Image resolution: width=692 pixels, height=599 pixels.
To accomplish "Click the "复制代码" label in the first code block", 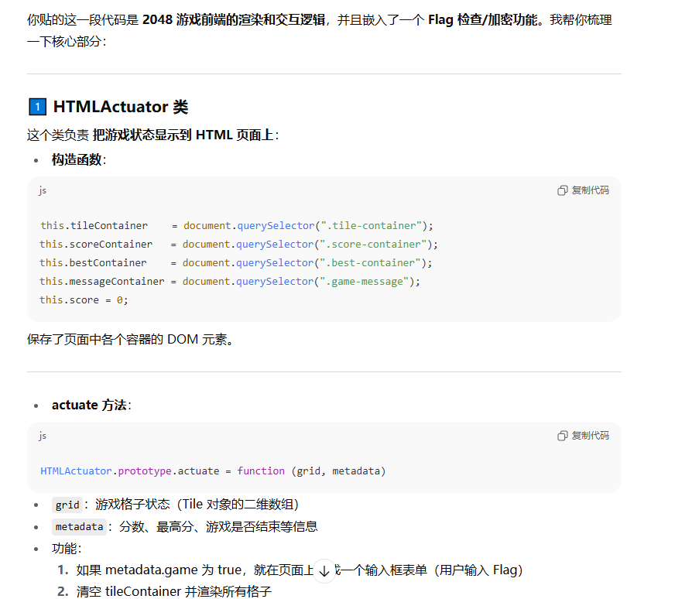I will [x=590, y=190].
